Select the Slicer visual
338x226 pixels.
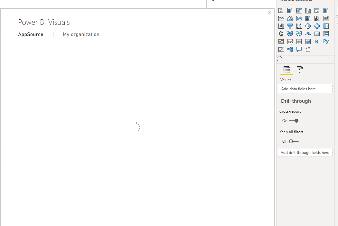[290, 42]
